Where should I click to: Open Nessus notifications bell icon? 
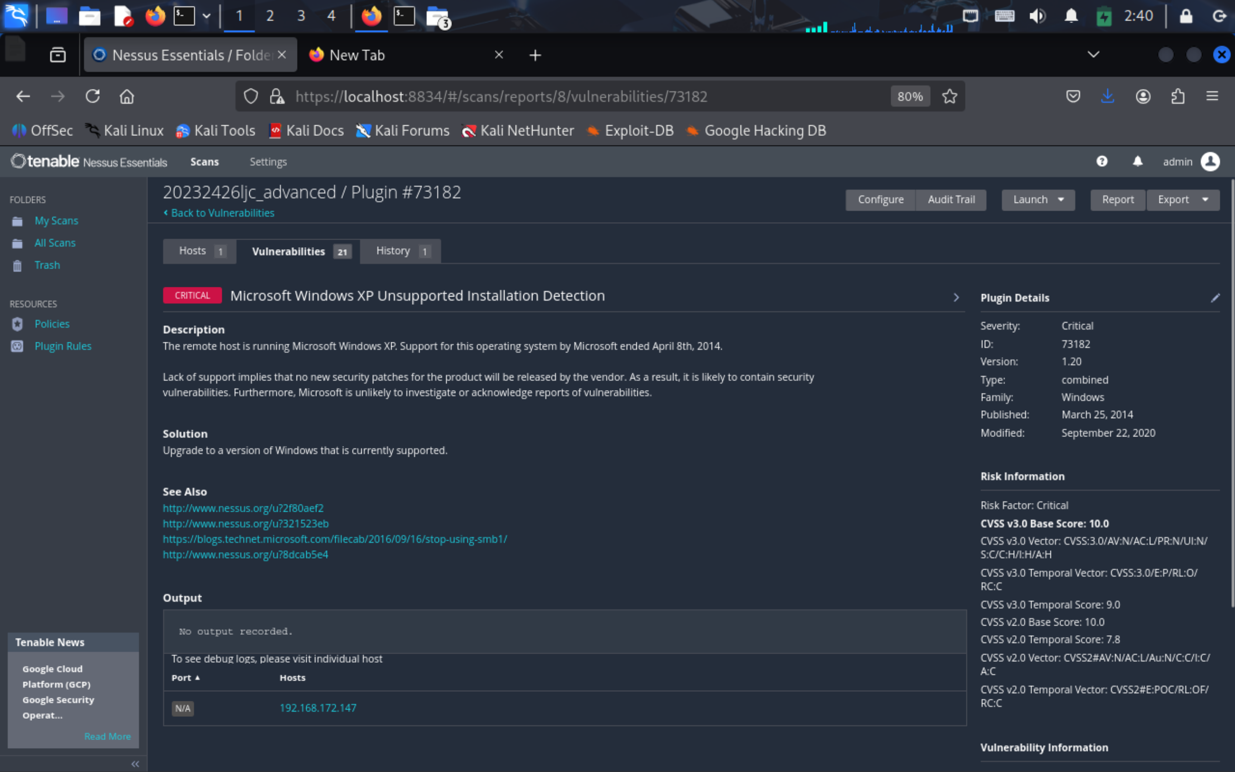click(1138, 162)
